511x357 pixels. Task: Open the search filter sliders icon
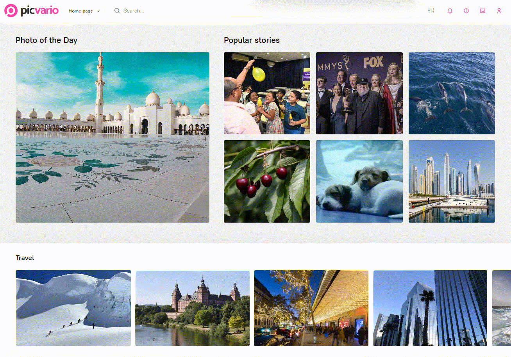[x=431, y=11]
